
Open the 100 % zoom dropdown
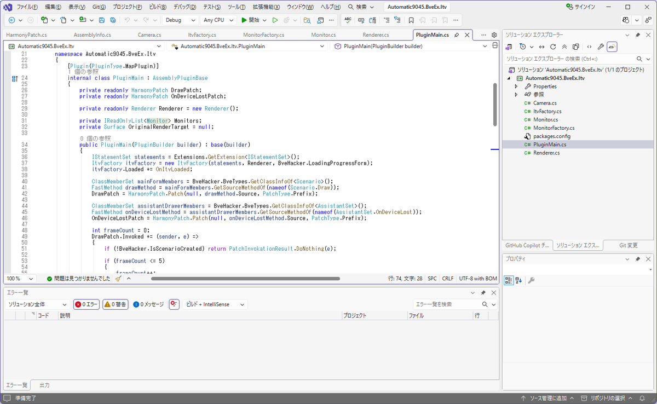21,279
